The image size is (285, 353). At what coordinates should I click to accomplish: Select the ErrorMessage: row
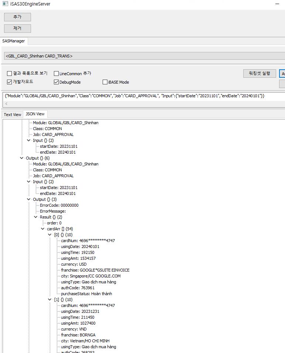click(53, 211)
